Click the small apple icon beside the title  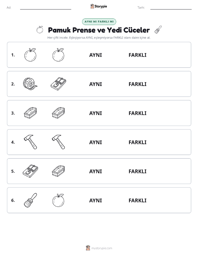[40, 30]
